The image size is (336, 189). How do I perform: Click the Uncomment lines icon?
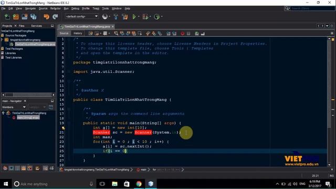click(203, 33)
